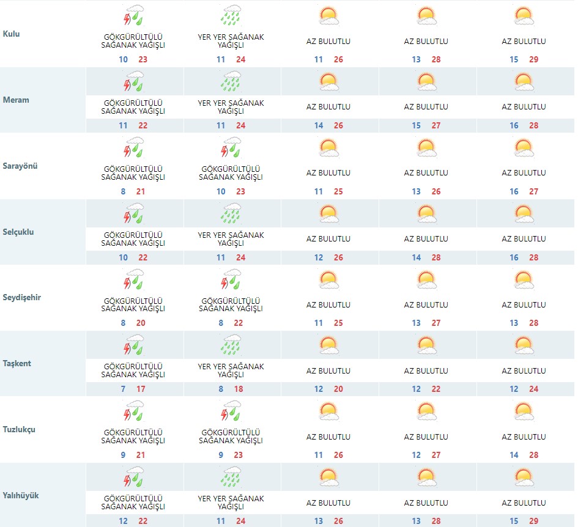Select Taşkent's 'YER YER SAĞANAK YAĞIŞLI' label
Screen dimensions: 578x527
click(x=231, y=370)
